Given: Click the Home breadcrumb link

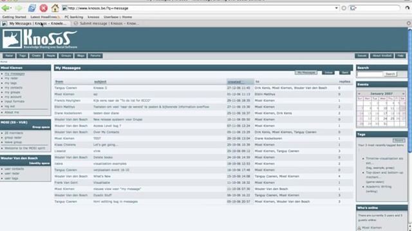Looking at the screenshot, I should (x=4, y=62).
